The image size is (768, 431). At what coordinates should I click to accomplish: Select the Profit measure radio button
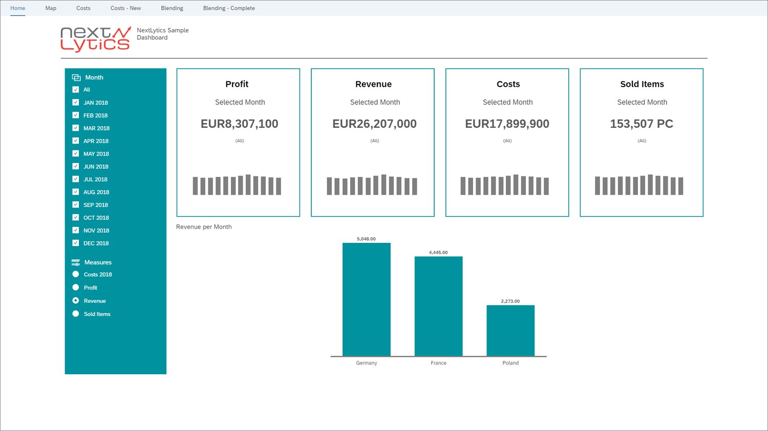pyautogui.click(x=75, y=287)
